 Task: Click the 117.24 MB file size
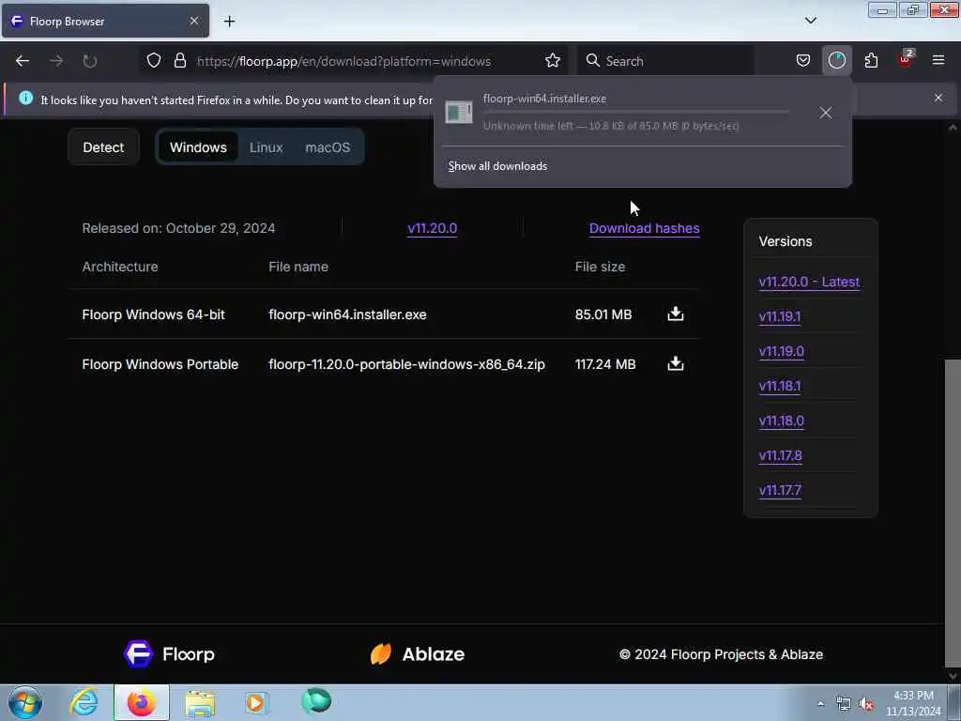coord(605,364)
